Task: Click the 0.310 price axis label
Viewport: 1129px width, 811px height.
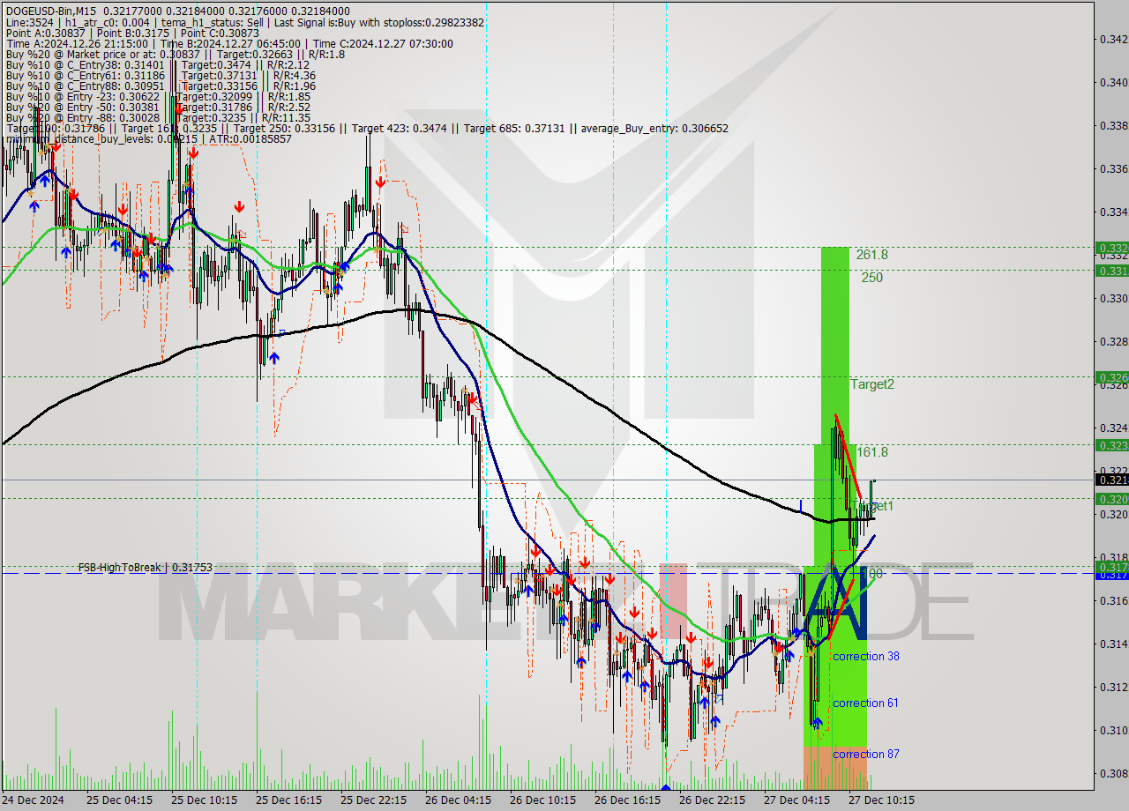Action: (1114, 730)
